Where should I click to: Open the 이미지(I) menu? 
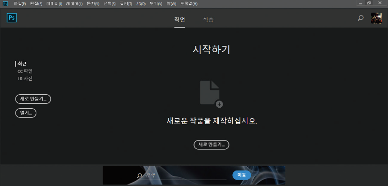54,4
